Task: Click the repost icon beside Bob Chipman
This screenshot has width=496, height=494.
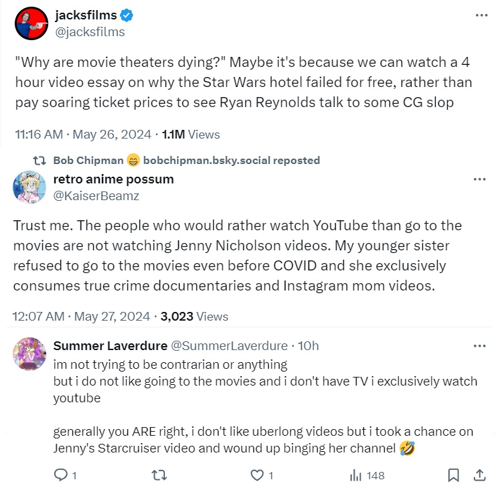Action: (x=40, y=161)
